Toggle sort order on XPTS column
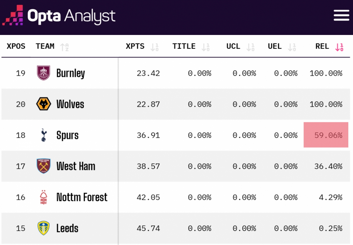 pos(154,47)
